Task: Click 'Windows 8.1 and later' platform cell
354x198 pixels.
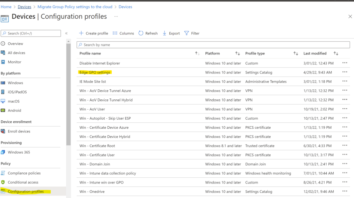Action: pyautogui.click(x=223, y=146)
